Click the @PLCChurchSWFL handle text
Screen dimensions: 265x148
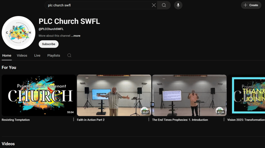[51, 29]
